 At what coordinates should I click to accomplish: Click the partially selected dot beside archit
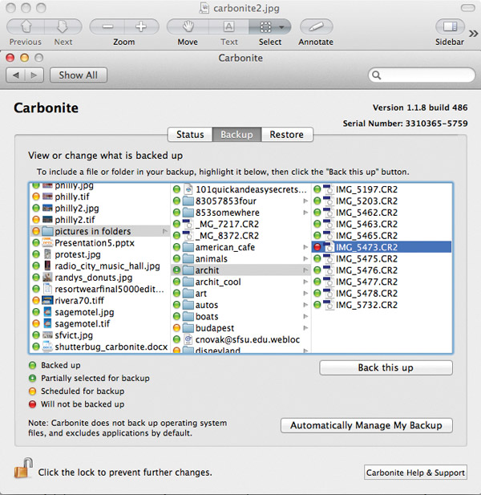176,270
